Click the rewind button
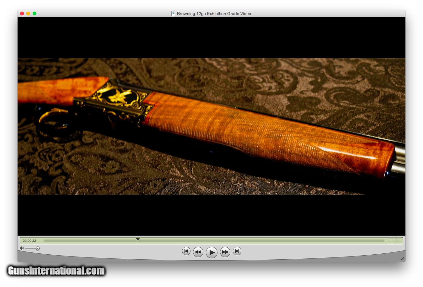Viewport: 423px width, 287px height. pyautogui.click(x=198, y=252)
